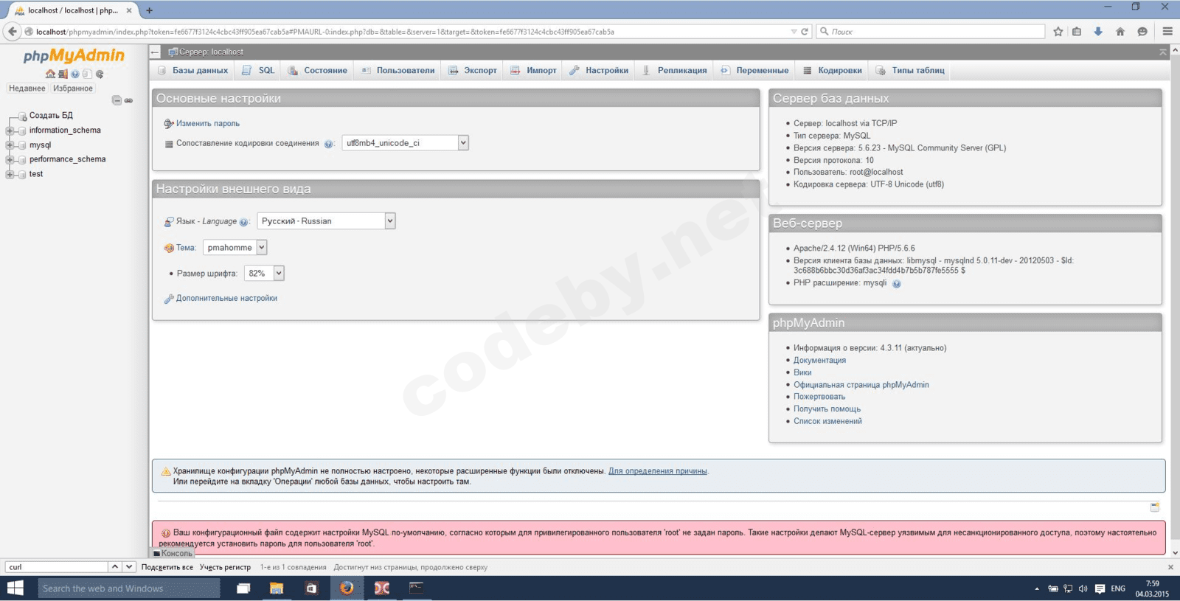Click find previous up arrow
Screen dimensions: 1180x601
tap(115, 567)
